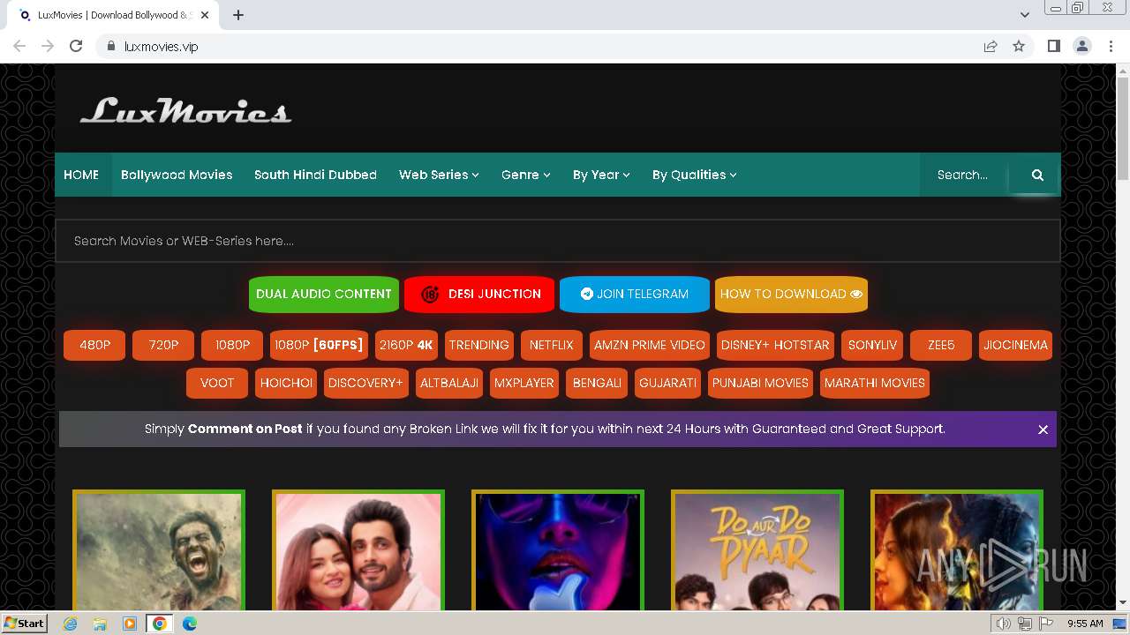Bookmark this page with the star icon

(x=1019, y=46)
